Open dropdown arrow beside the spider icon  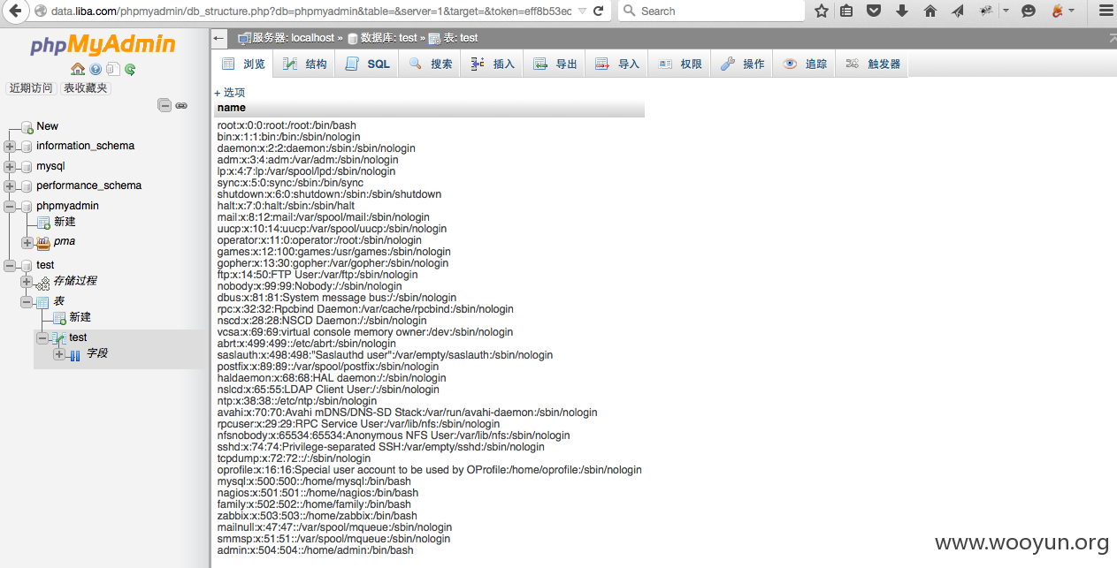[1006, 11]
